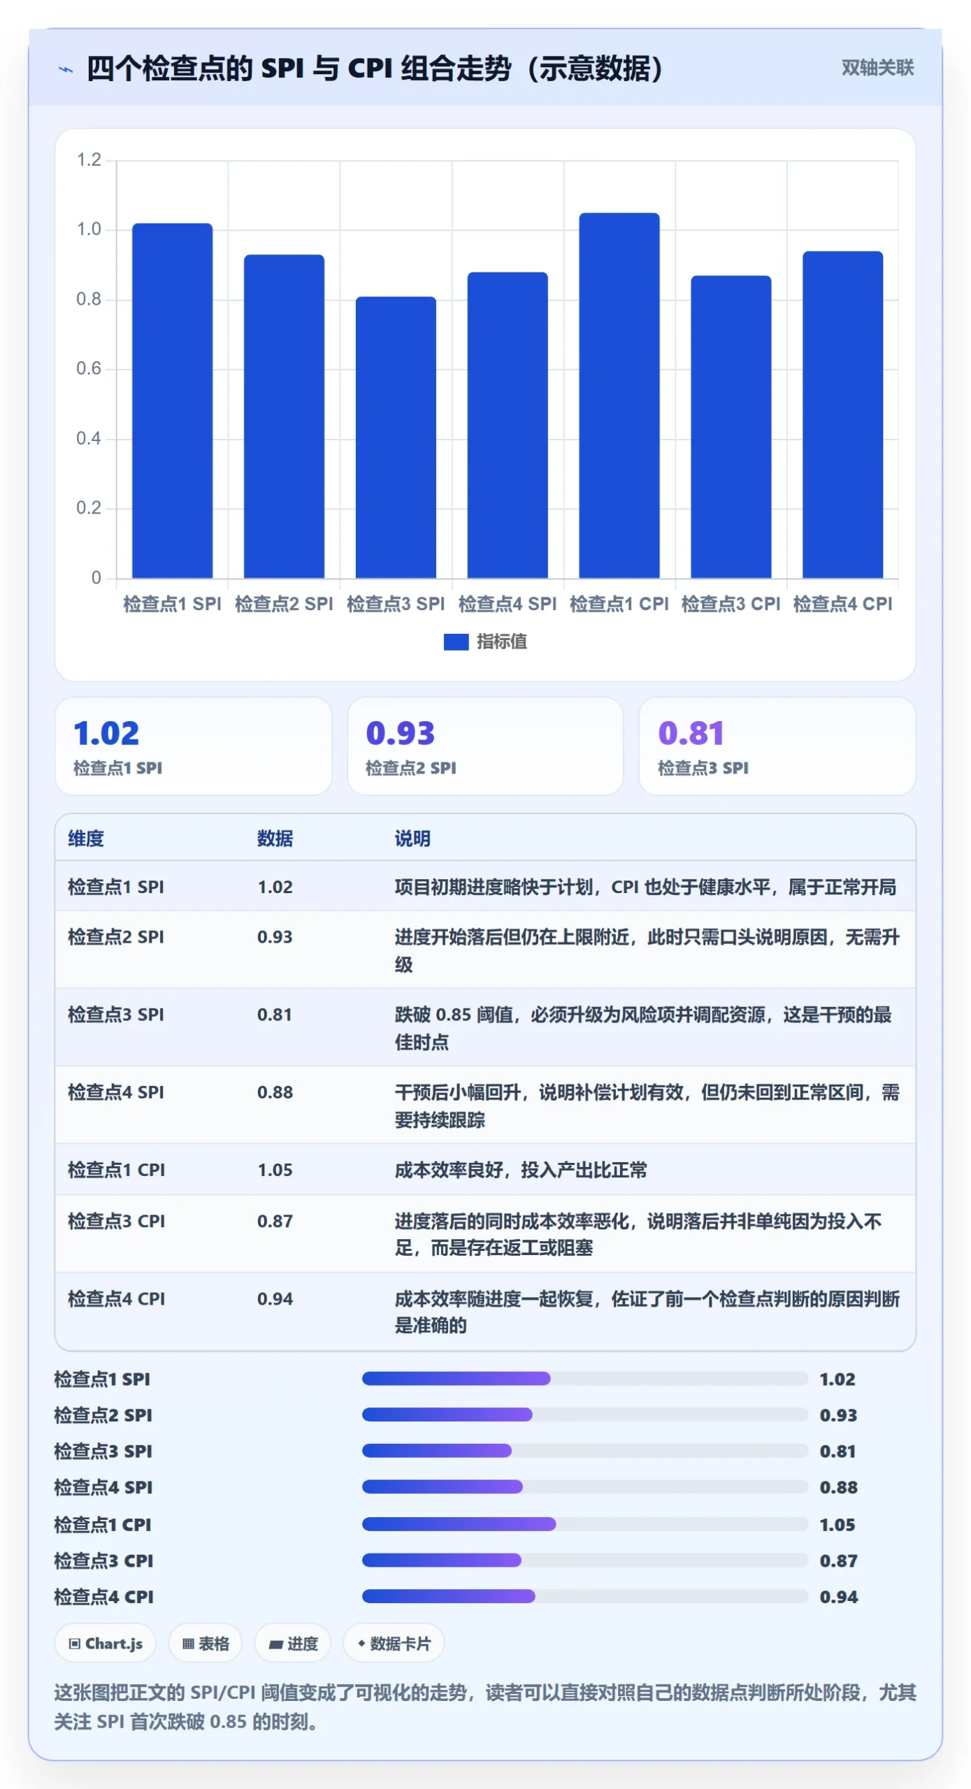The image size is (971, 1789).
Task: Click the 表格 tag chip
Action: 205,1644
